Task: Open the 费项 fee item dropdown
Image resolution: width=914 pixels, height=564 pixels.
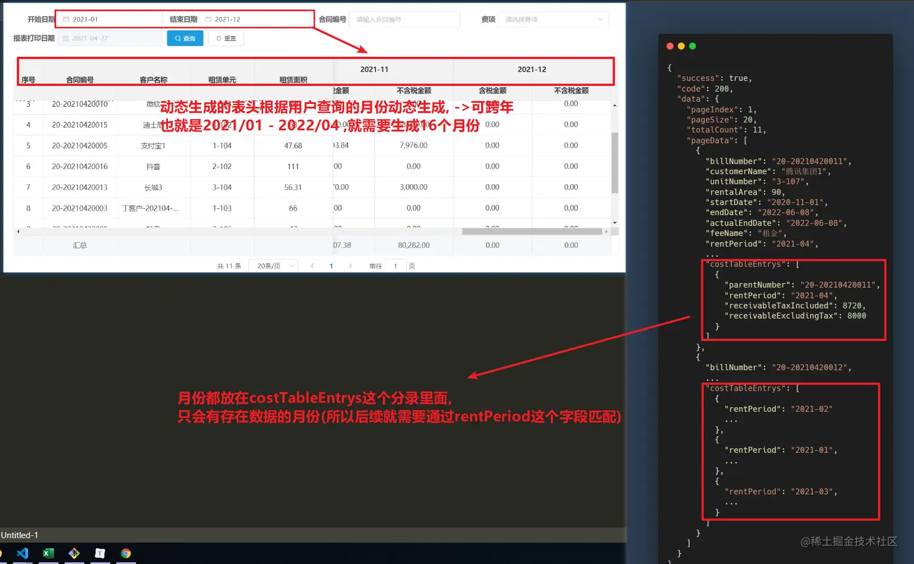Action: click(x=553, y=19)
